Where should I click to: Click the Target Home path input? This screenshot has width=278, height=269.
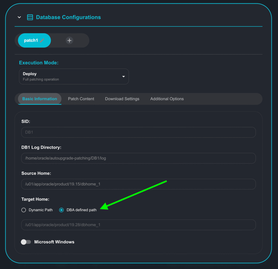point(138,225)
